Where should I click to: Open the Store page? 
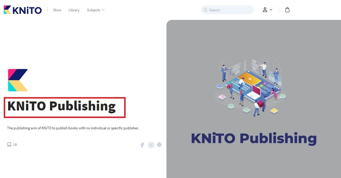coord(57,10)
